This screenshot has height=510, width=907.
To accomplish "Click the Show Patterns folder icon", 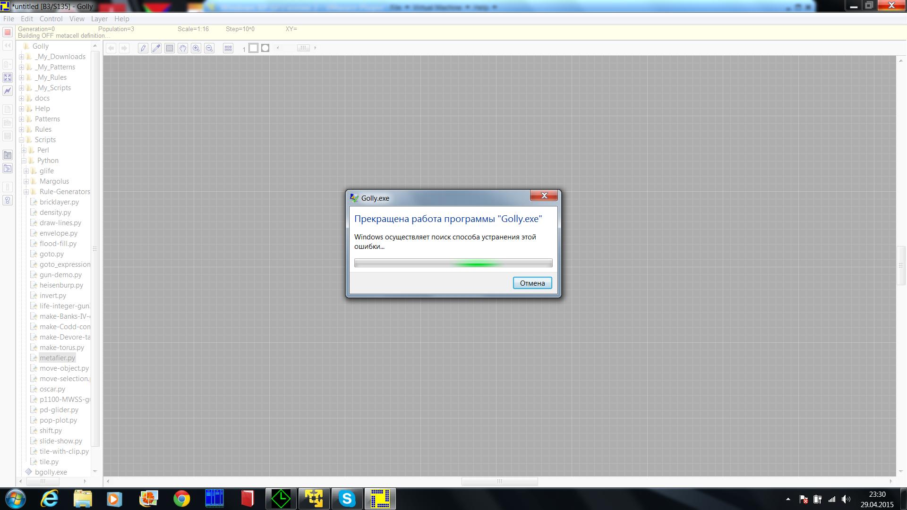I will 7,155.
